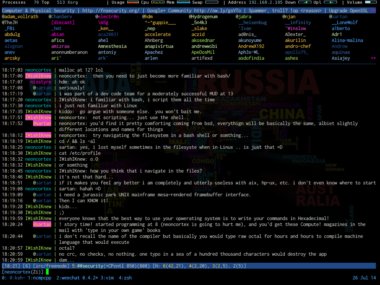Click nisstyre nick at 18:17:07
The width and height of the screenshot is (380, 285).
click(x=41, y=82)
